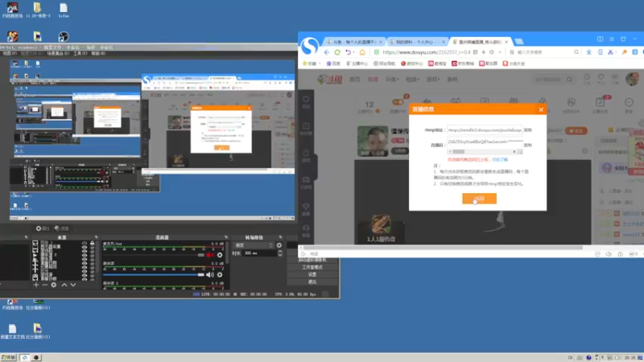Click OBS 退出 button

tap(312, 282)
